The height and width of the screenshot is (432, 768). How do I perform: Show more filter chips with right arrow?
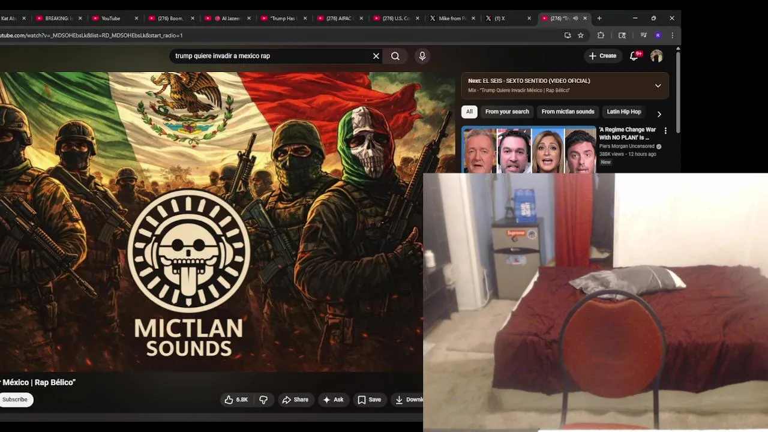(659, 114)
